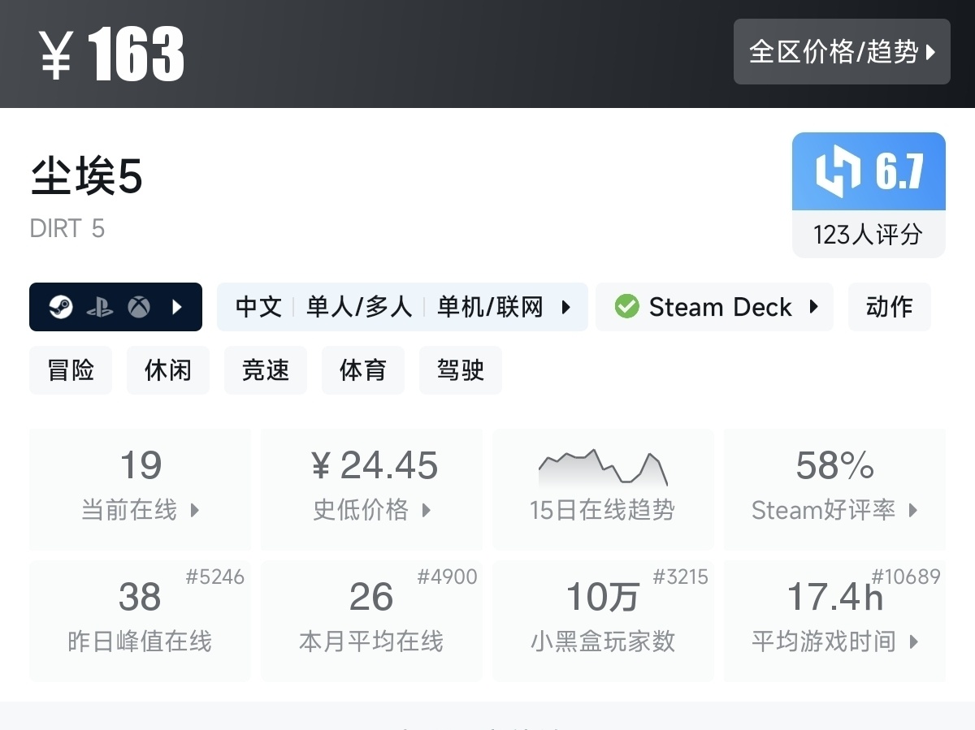Click the #10689 ranking number

tap(906, 577)
